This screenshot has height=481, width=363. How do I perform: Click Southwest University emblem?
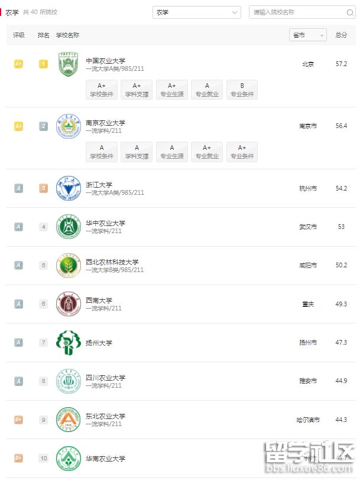pyautogui.click(x=68, y=304)
